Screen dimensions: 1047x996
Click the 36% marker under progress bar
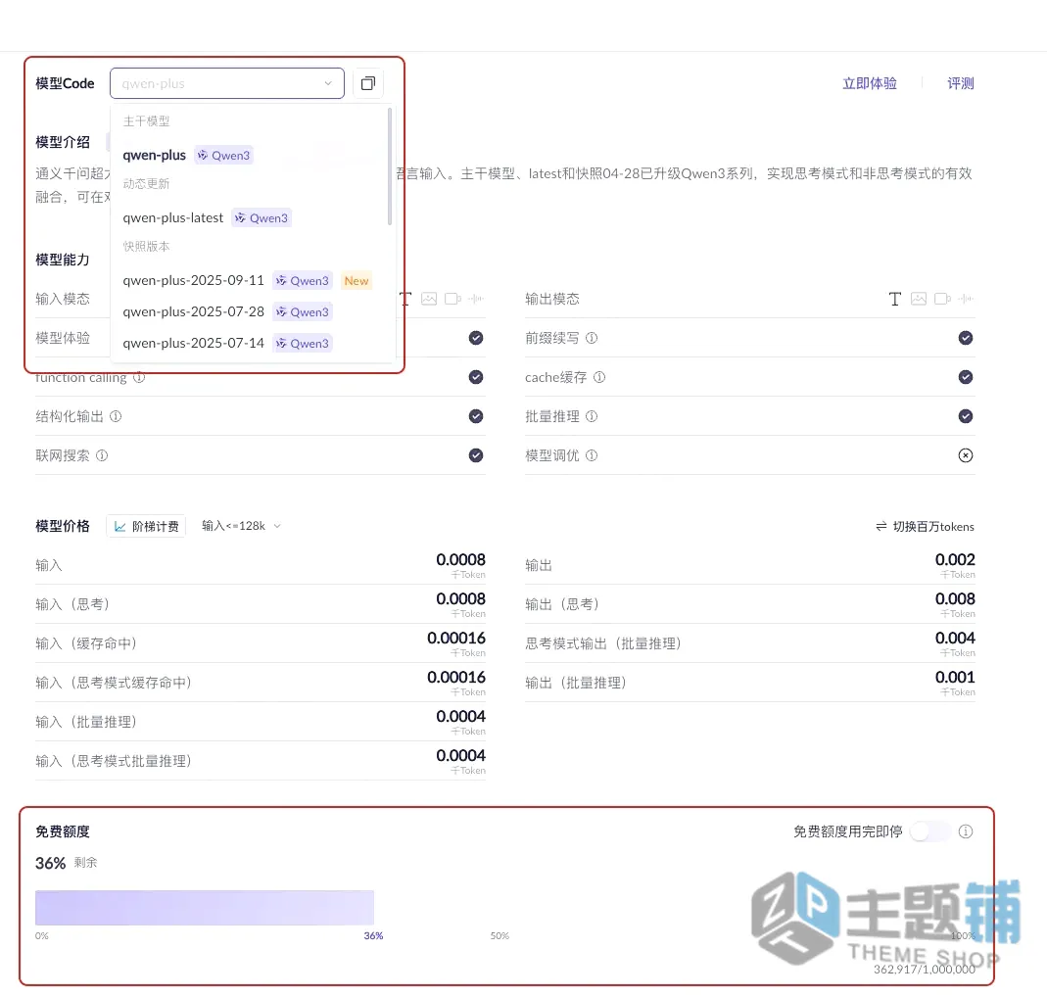[373, 936]
